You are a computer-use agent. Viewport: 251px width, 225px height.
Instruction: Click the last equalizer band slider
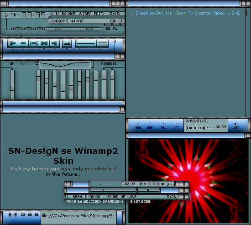pos(112,84)
